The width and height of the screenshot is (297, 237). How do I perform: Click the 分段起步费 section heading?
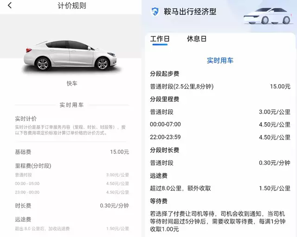165,74
